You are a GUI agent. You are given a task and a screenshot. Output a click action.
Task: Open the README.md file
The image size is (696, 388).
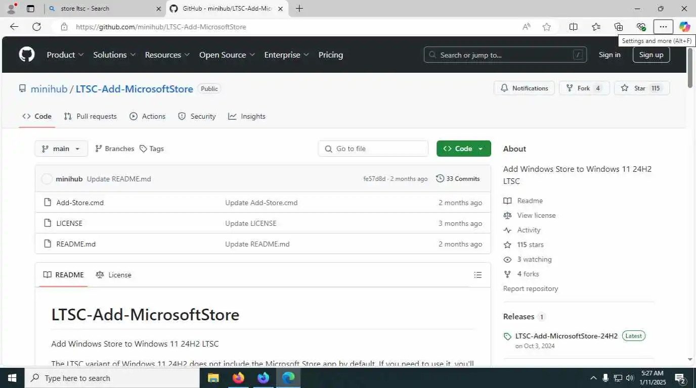76,244
